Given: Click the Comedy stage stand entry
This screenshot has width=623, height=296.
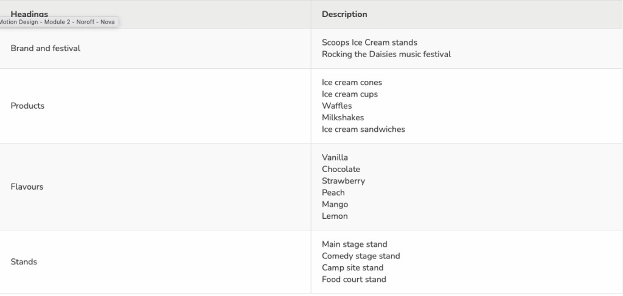Looking at the screenshot, I should click(361, 256).
